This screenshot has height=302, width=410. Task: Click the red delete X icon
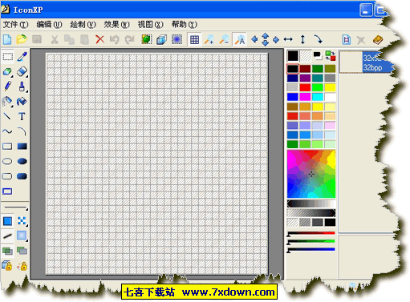point(99,39)
